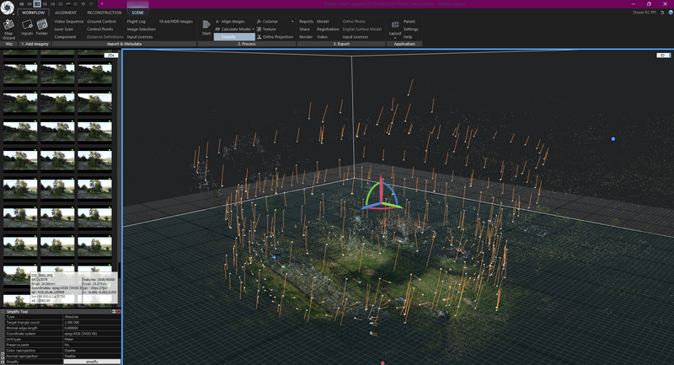Open Help in the Application group
The height and width of the screenshot is (365, 674).
pos(408,37)
